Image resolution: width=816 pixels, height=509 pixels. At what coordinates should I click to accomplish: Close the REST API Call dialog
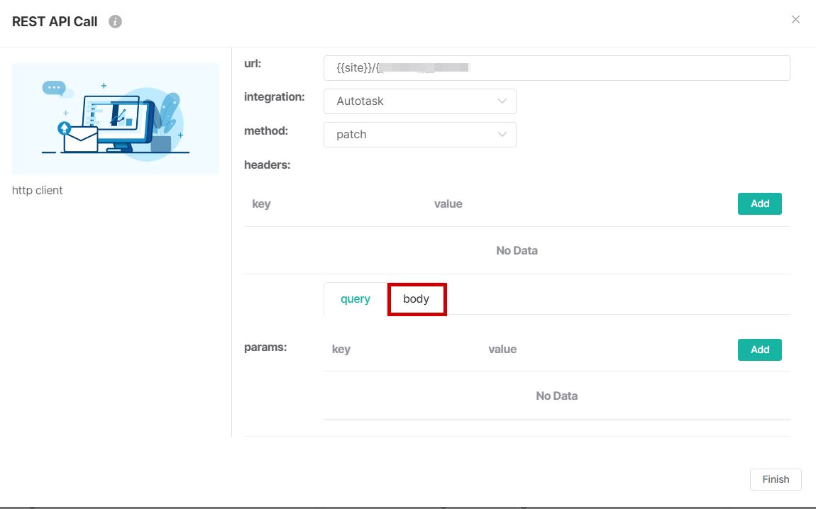795,20
